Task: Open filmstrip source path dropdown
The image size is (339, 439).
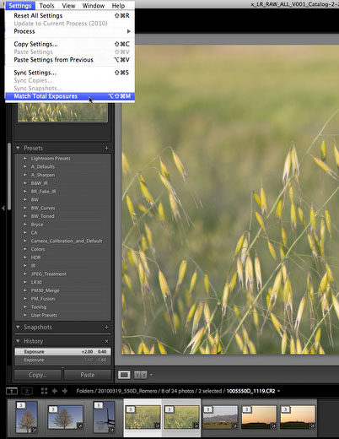Action: pyautogui.click(x=278, y=391)
